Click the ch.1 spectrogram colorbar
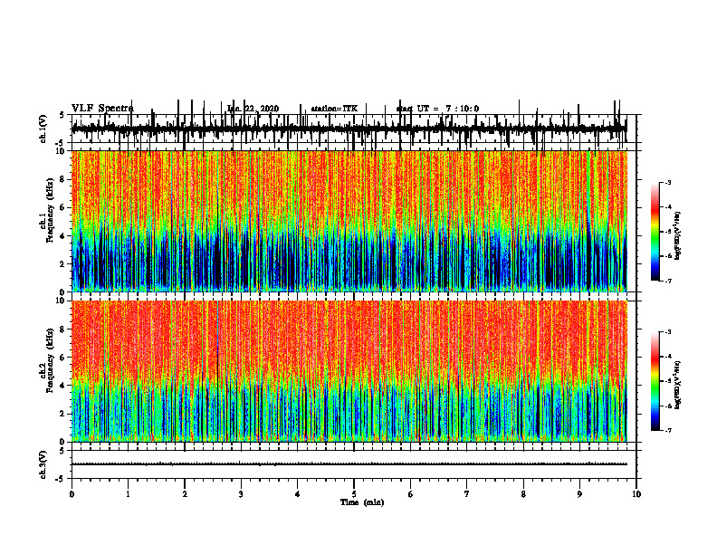 655,232
